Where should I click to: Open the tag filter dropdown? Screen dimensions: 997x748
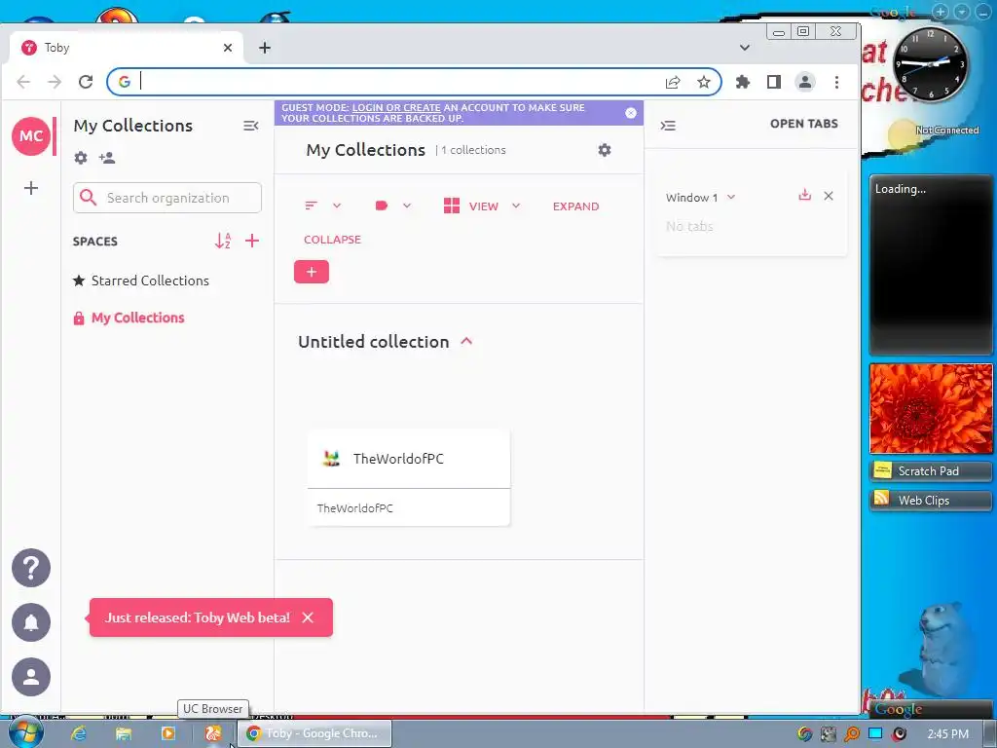click(x=393, y=206)
